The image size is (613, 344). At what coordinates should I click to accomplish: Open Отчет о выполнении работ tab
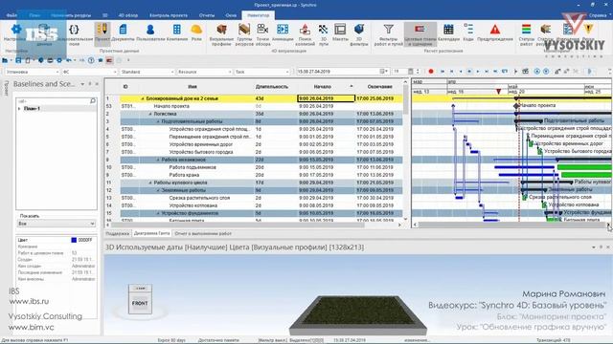pos(203,233)
